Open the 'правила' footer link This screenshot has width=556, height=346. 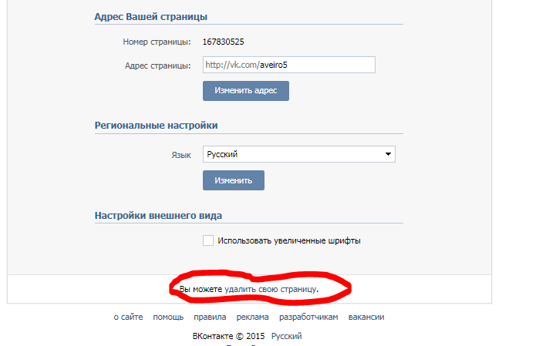pyautogui.click(x=210, y=317)
